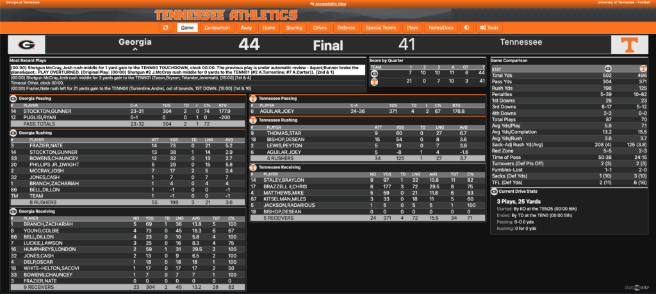Select the Game tab

(187, 28)
